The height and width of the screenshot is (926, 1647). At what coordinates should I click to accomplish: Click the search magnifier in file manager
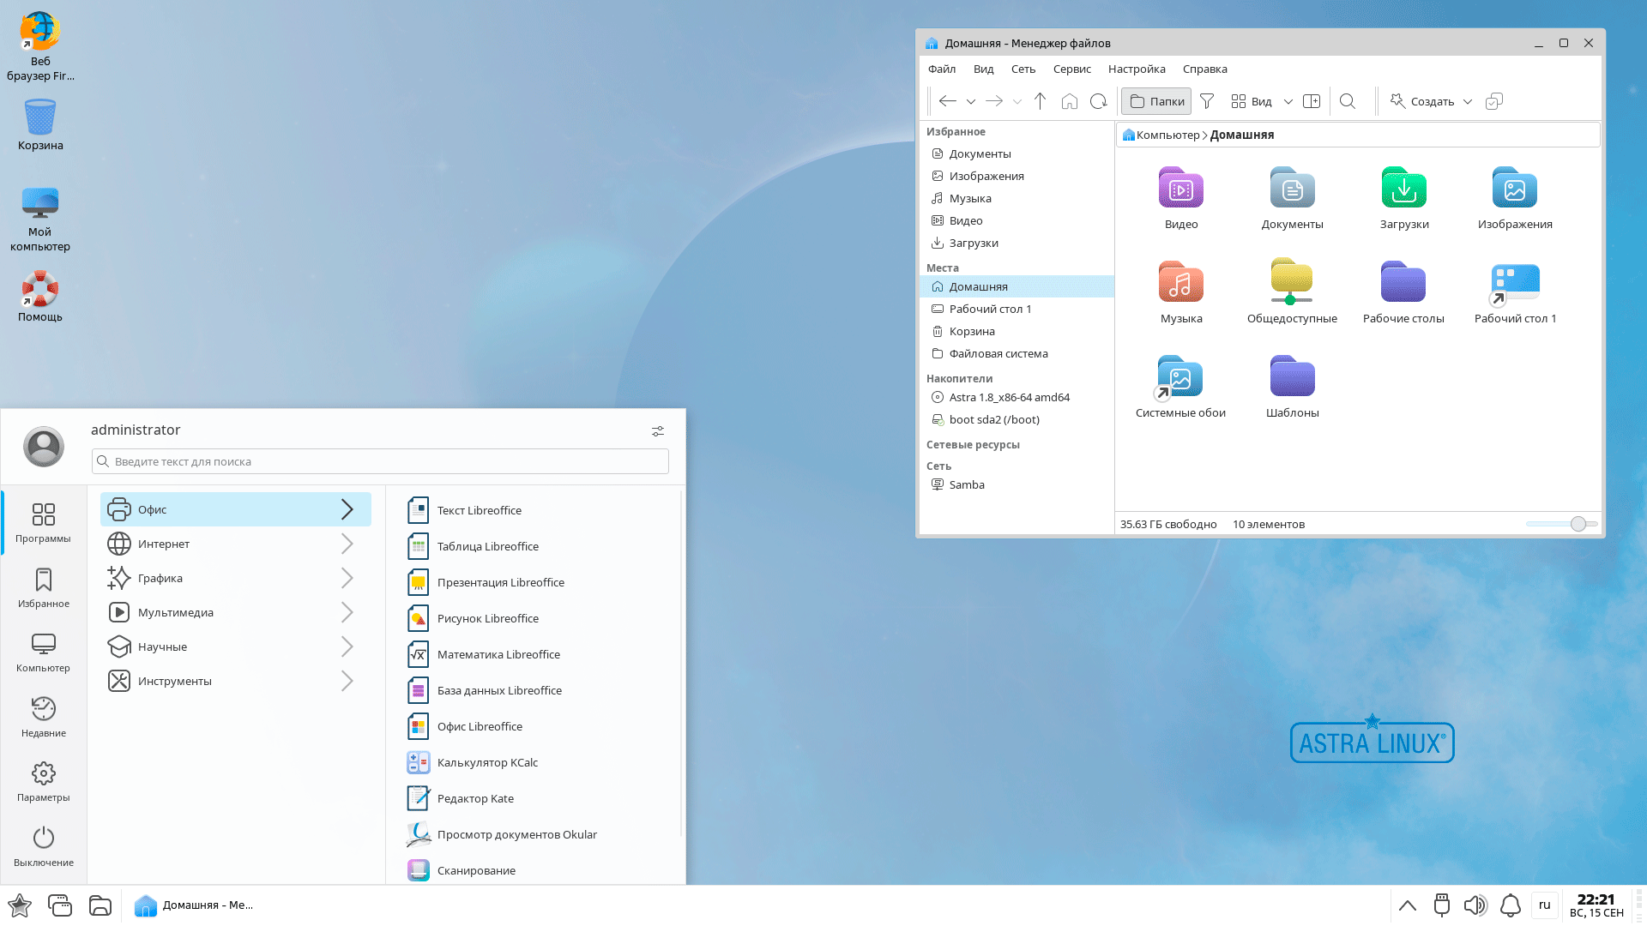click(1348, 101)
